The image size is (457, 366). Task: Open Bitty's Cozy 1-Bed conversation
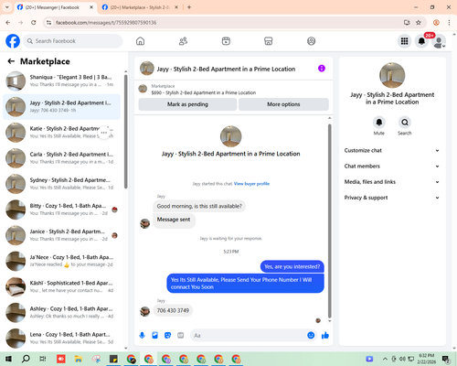pos(62,210)
